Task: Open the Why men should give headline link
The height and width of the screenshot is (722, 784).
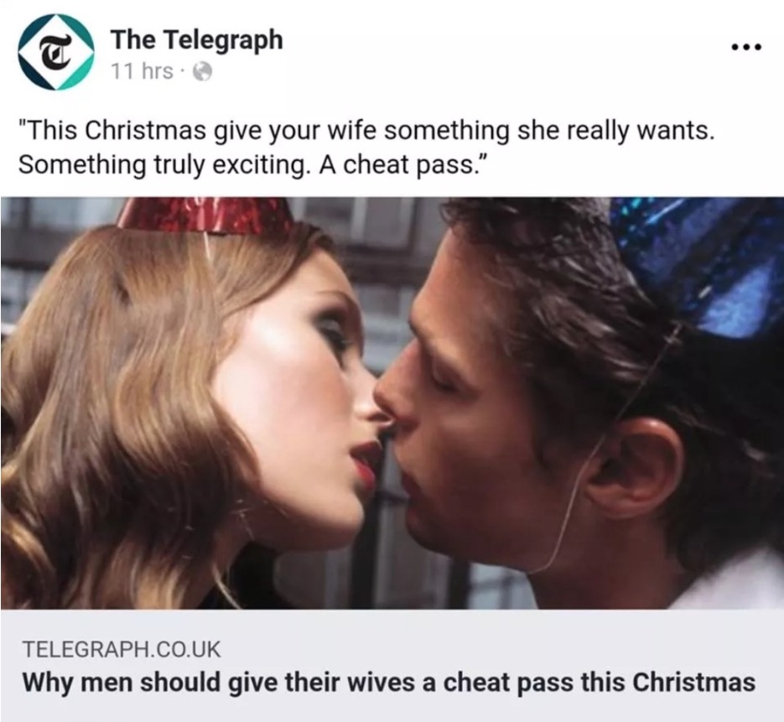Action: point(388,682)
